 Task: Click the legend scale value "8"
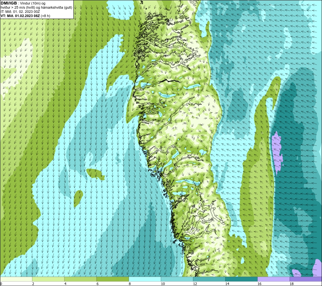(130, 284)
